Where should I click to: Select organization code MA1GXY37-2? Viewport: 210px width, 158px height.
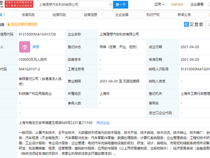point(29,69)
